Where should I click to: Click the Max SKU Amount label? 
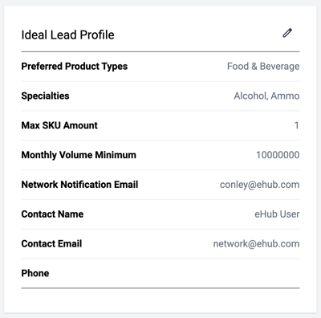coord(59,125)
